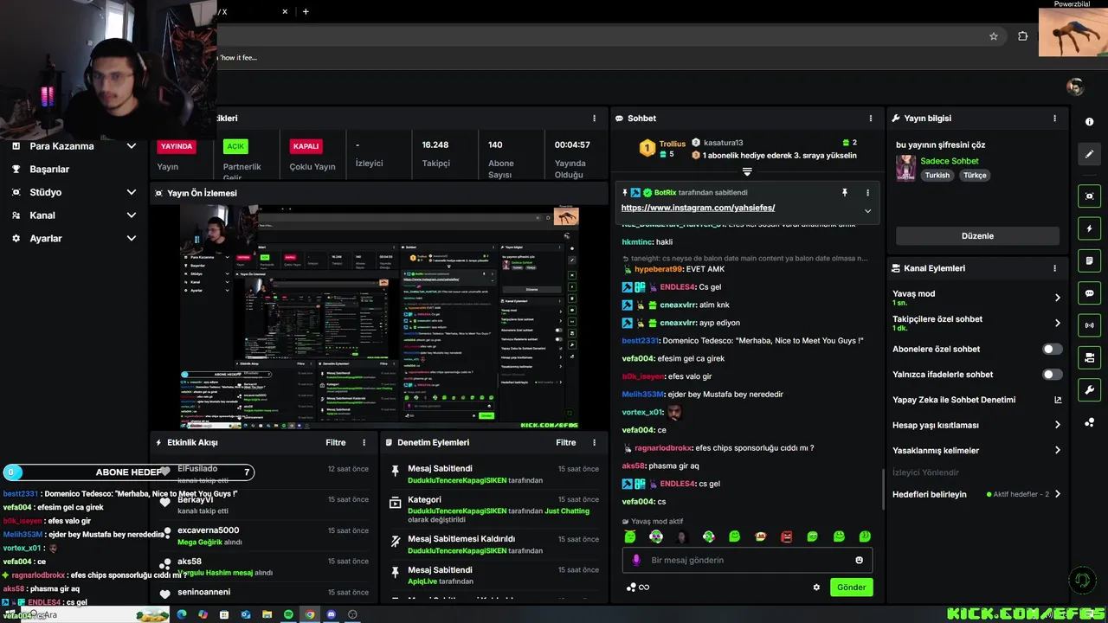Screen dimensions: 1108x623
Task: Open Discord from the Windows taskbar
Action: 331,614
